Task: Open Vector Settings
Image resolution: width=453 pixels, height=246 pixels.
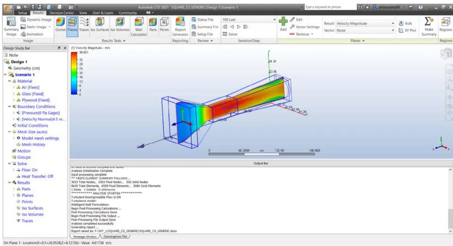Action: pos(304,27)
